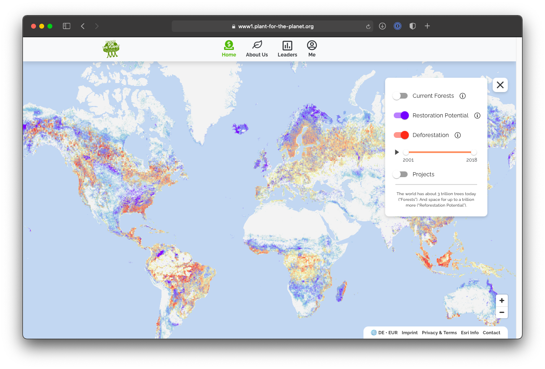The height and width of the screenshot is (369, 545).
Task: Open the 1Password extension
Action: (x=397, y=26)
